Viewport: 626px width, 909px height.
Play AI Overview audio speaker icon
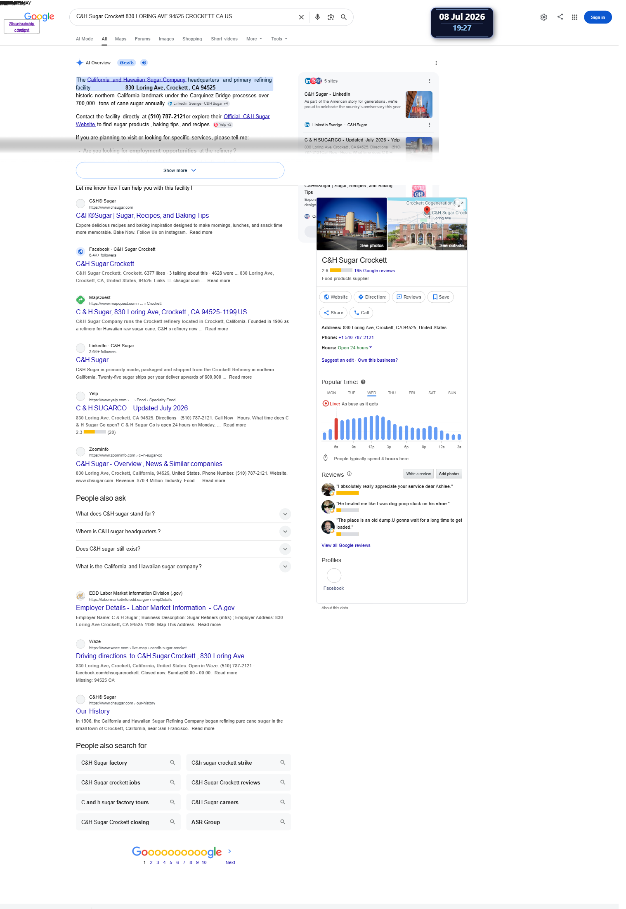pos(144,63)
